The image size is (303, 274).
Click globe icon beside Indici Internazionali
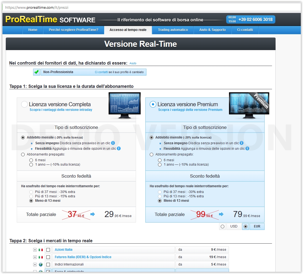point(41,264)
